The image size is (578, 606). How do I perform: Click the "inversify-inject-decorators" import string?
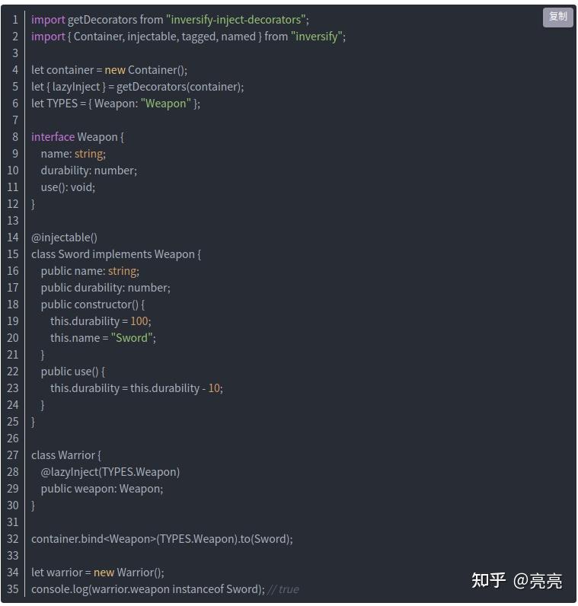click(x=237, y=20)
